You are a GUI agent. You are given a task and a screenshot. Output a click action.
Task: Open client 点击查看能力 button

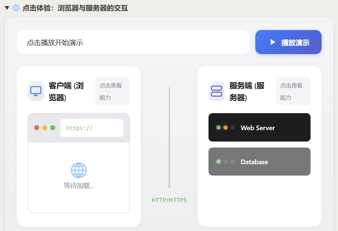(x=112, y=91)
